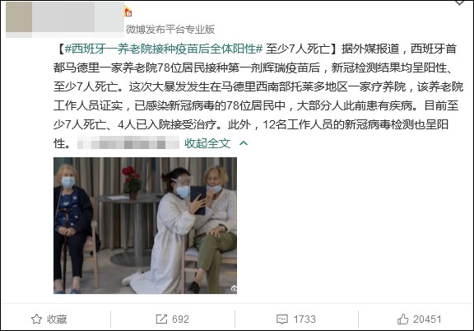Click the comment bubble icon
The height and width of the screenshot is (331, 474).
tap(282, 319)
